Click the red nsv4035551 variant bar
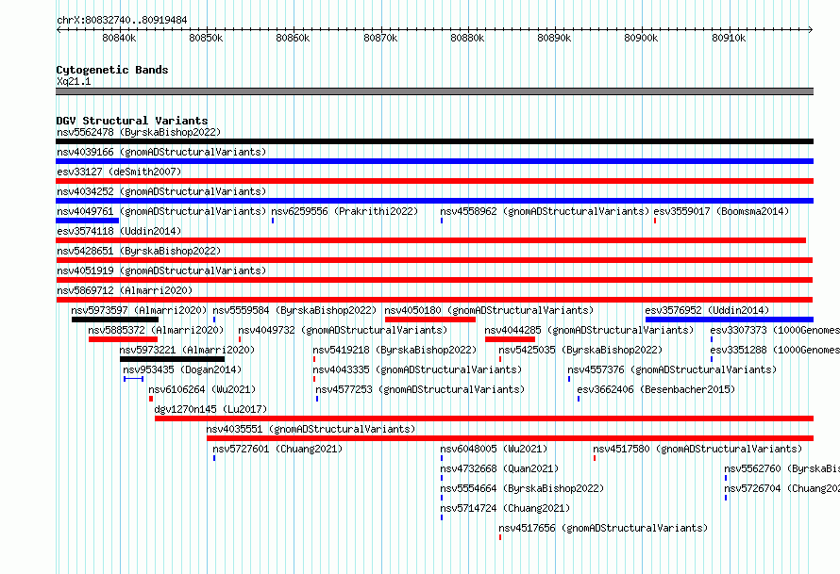840x574 pixels. pos(510,438)
